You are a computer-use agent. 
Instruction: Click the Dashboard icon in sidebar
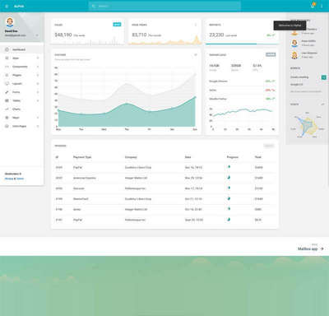point(7,49)
